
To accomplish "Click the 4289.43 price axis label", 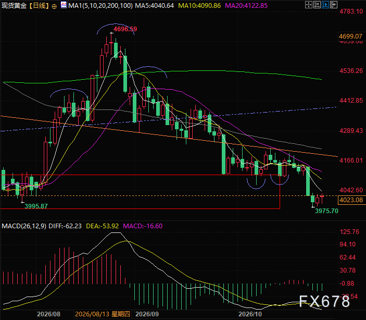I will [x=351, y=130].
